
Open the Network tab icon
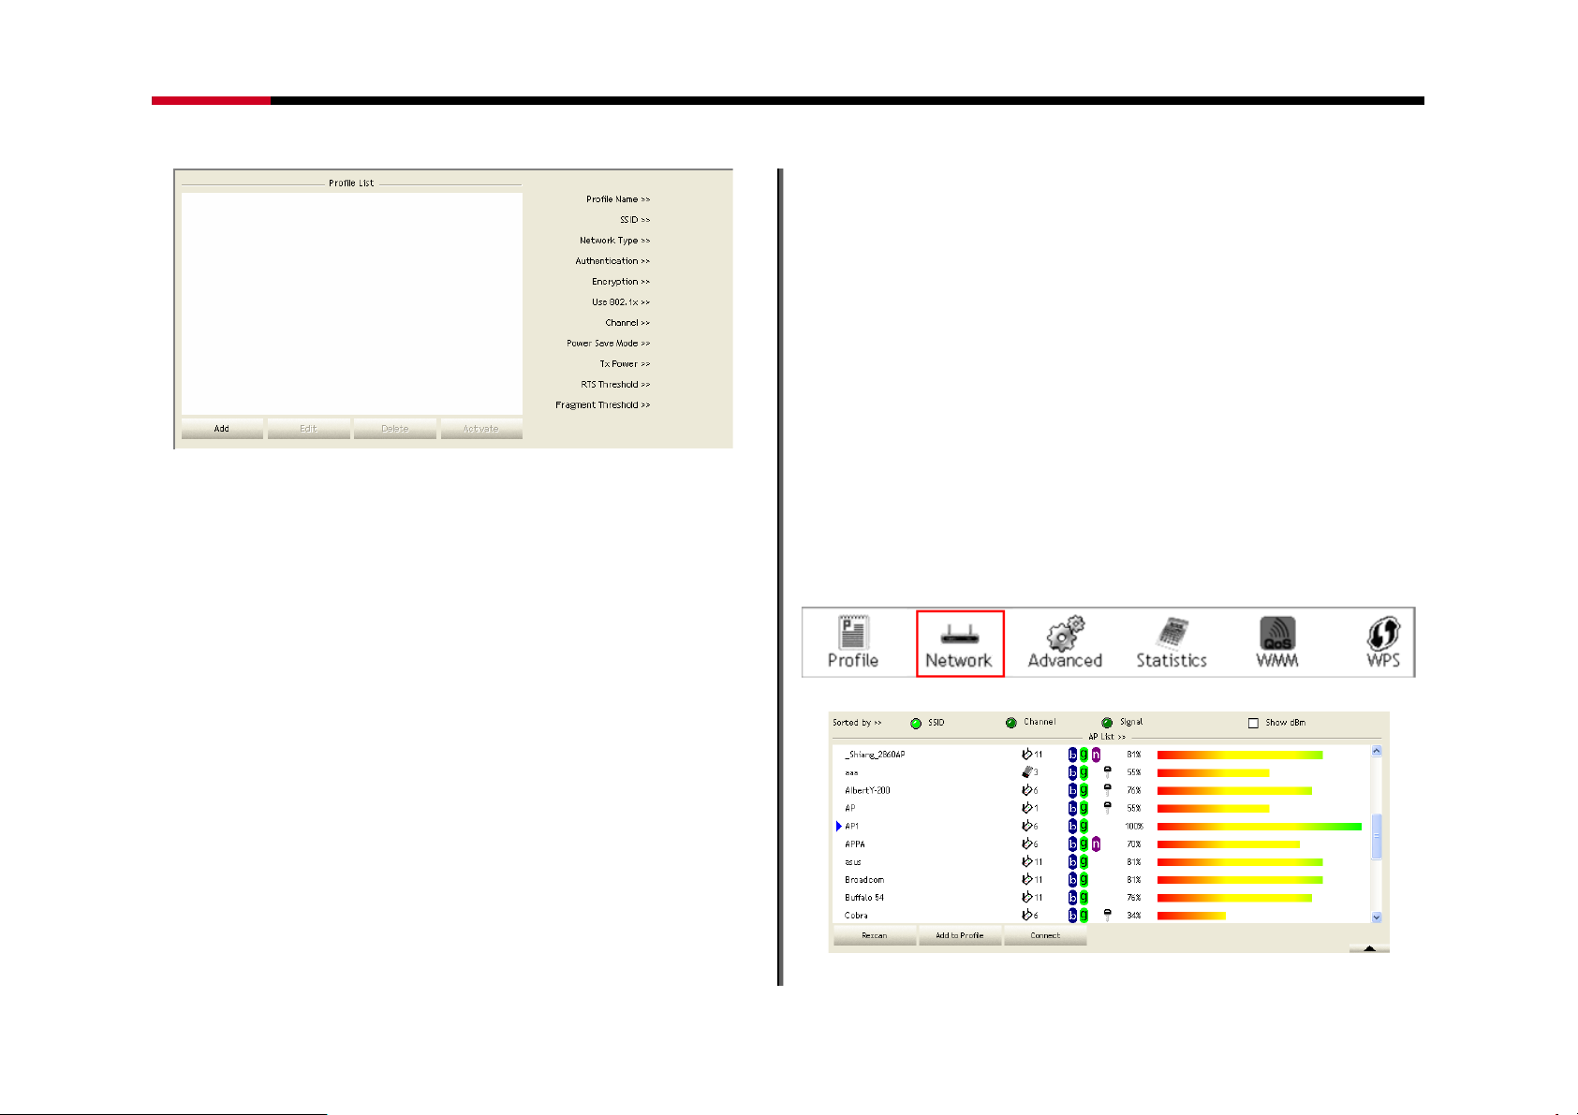pyautogui.click(x=959, y=642)
